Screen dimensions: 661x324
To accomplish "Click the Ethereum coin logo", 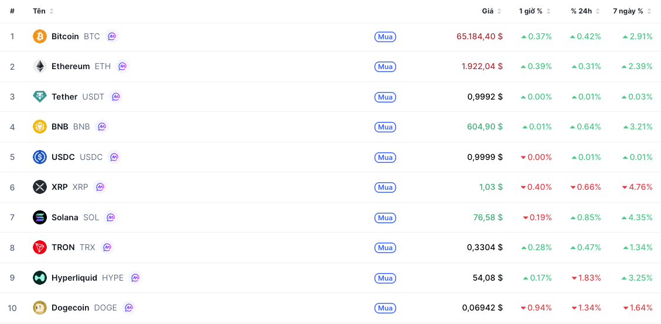I will 40,67.
